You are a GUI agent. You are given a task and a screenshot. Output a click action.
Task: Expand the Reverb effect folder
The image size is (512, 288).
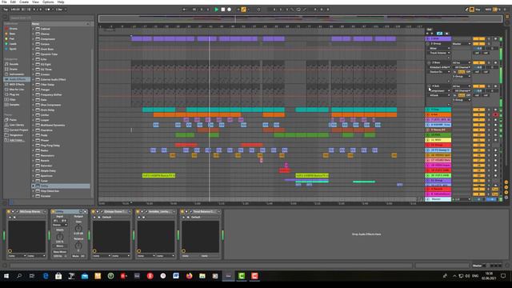pyautogui.click(x=34, y=161)
